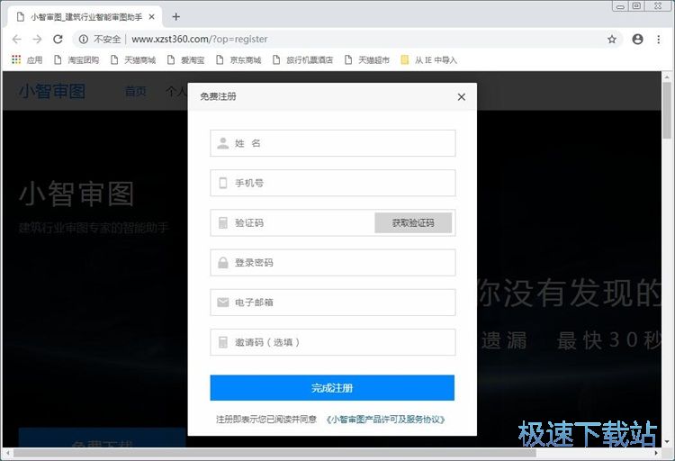Click the browser forward arrow
The height and width of the screenshot is (461, 675).
tap(38, 40)
